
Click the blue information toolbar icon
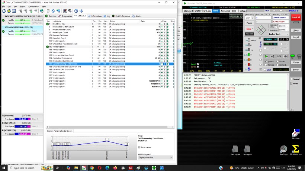point(81,11)
